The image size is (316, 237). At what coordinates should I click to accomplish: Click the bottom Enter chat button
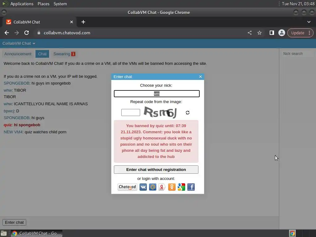coord(14,222)
